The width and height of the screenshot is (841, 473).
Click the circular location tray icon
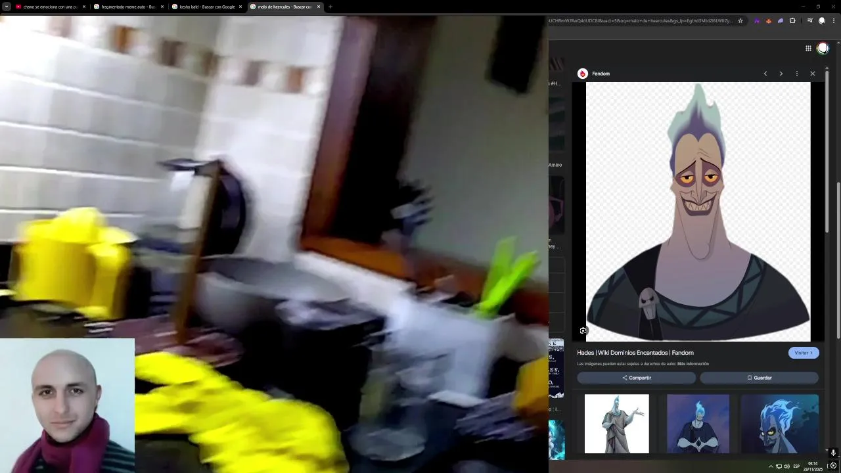tap(833, 466)
